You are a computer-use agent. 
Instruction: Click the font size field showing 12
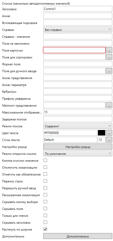pyautogui.click(x=101, y=140)
